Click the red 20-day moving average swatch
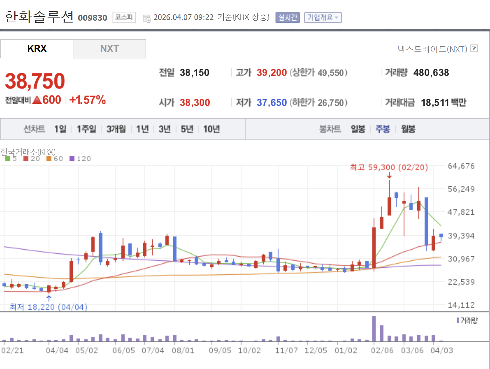The height and width of the screenshot is (369, 490). point(26,158)
